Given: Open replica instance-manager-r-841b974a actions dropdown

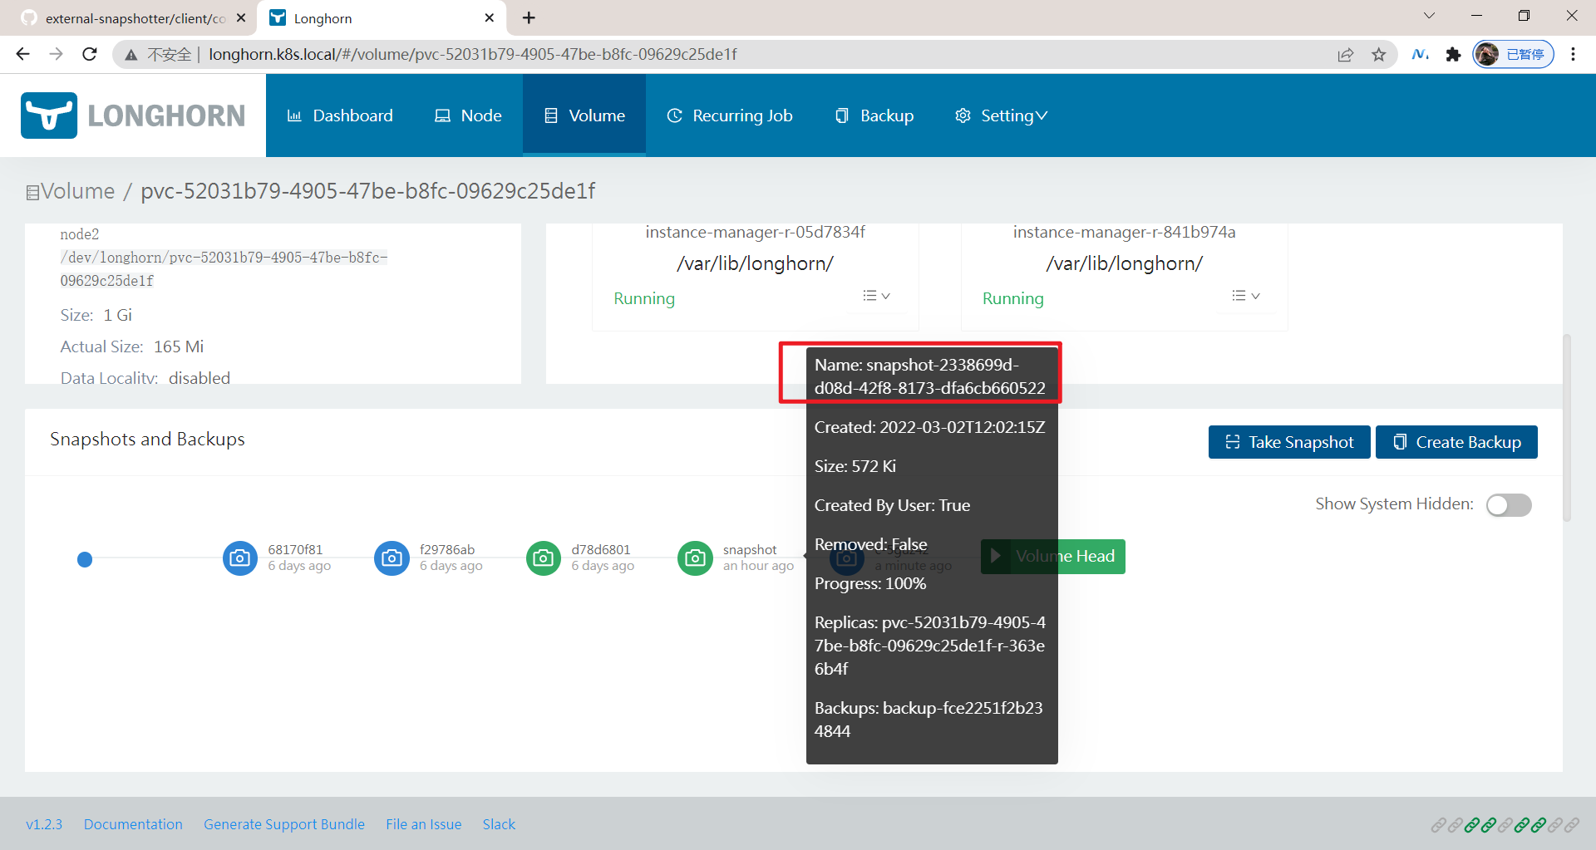Looking at the screenshot, I should click(x=1245, y=296).
